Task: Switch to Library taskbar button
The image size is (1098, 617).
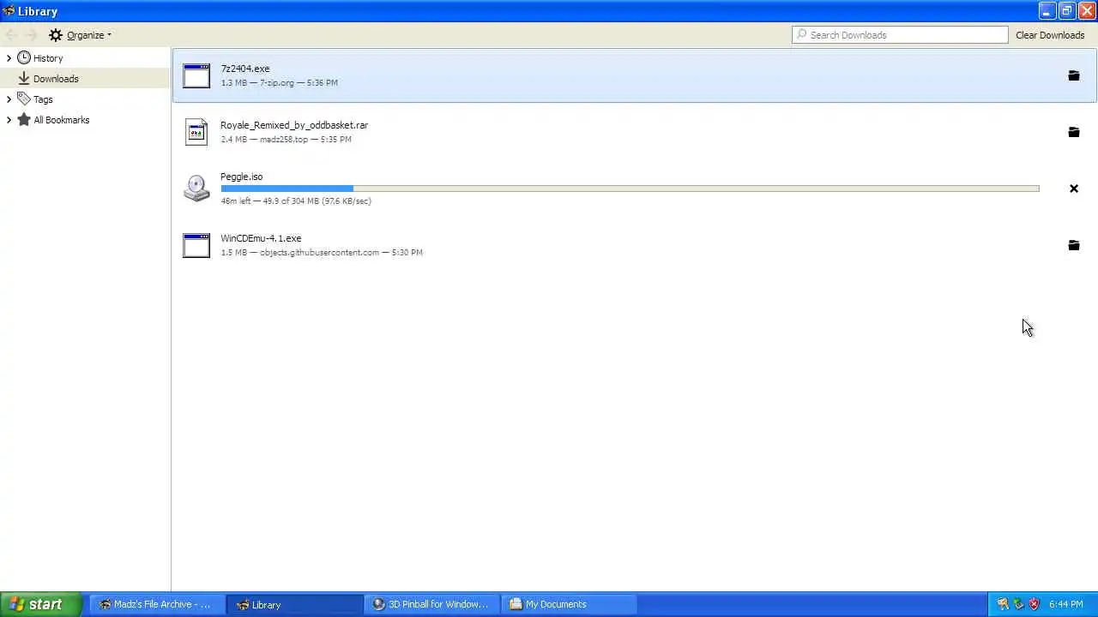Action: [294, 604]
